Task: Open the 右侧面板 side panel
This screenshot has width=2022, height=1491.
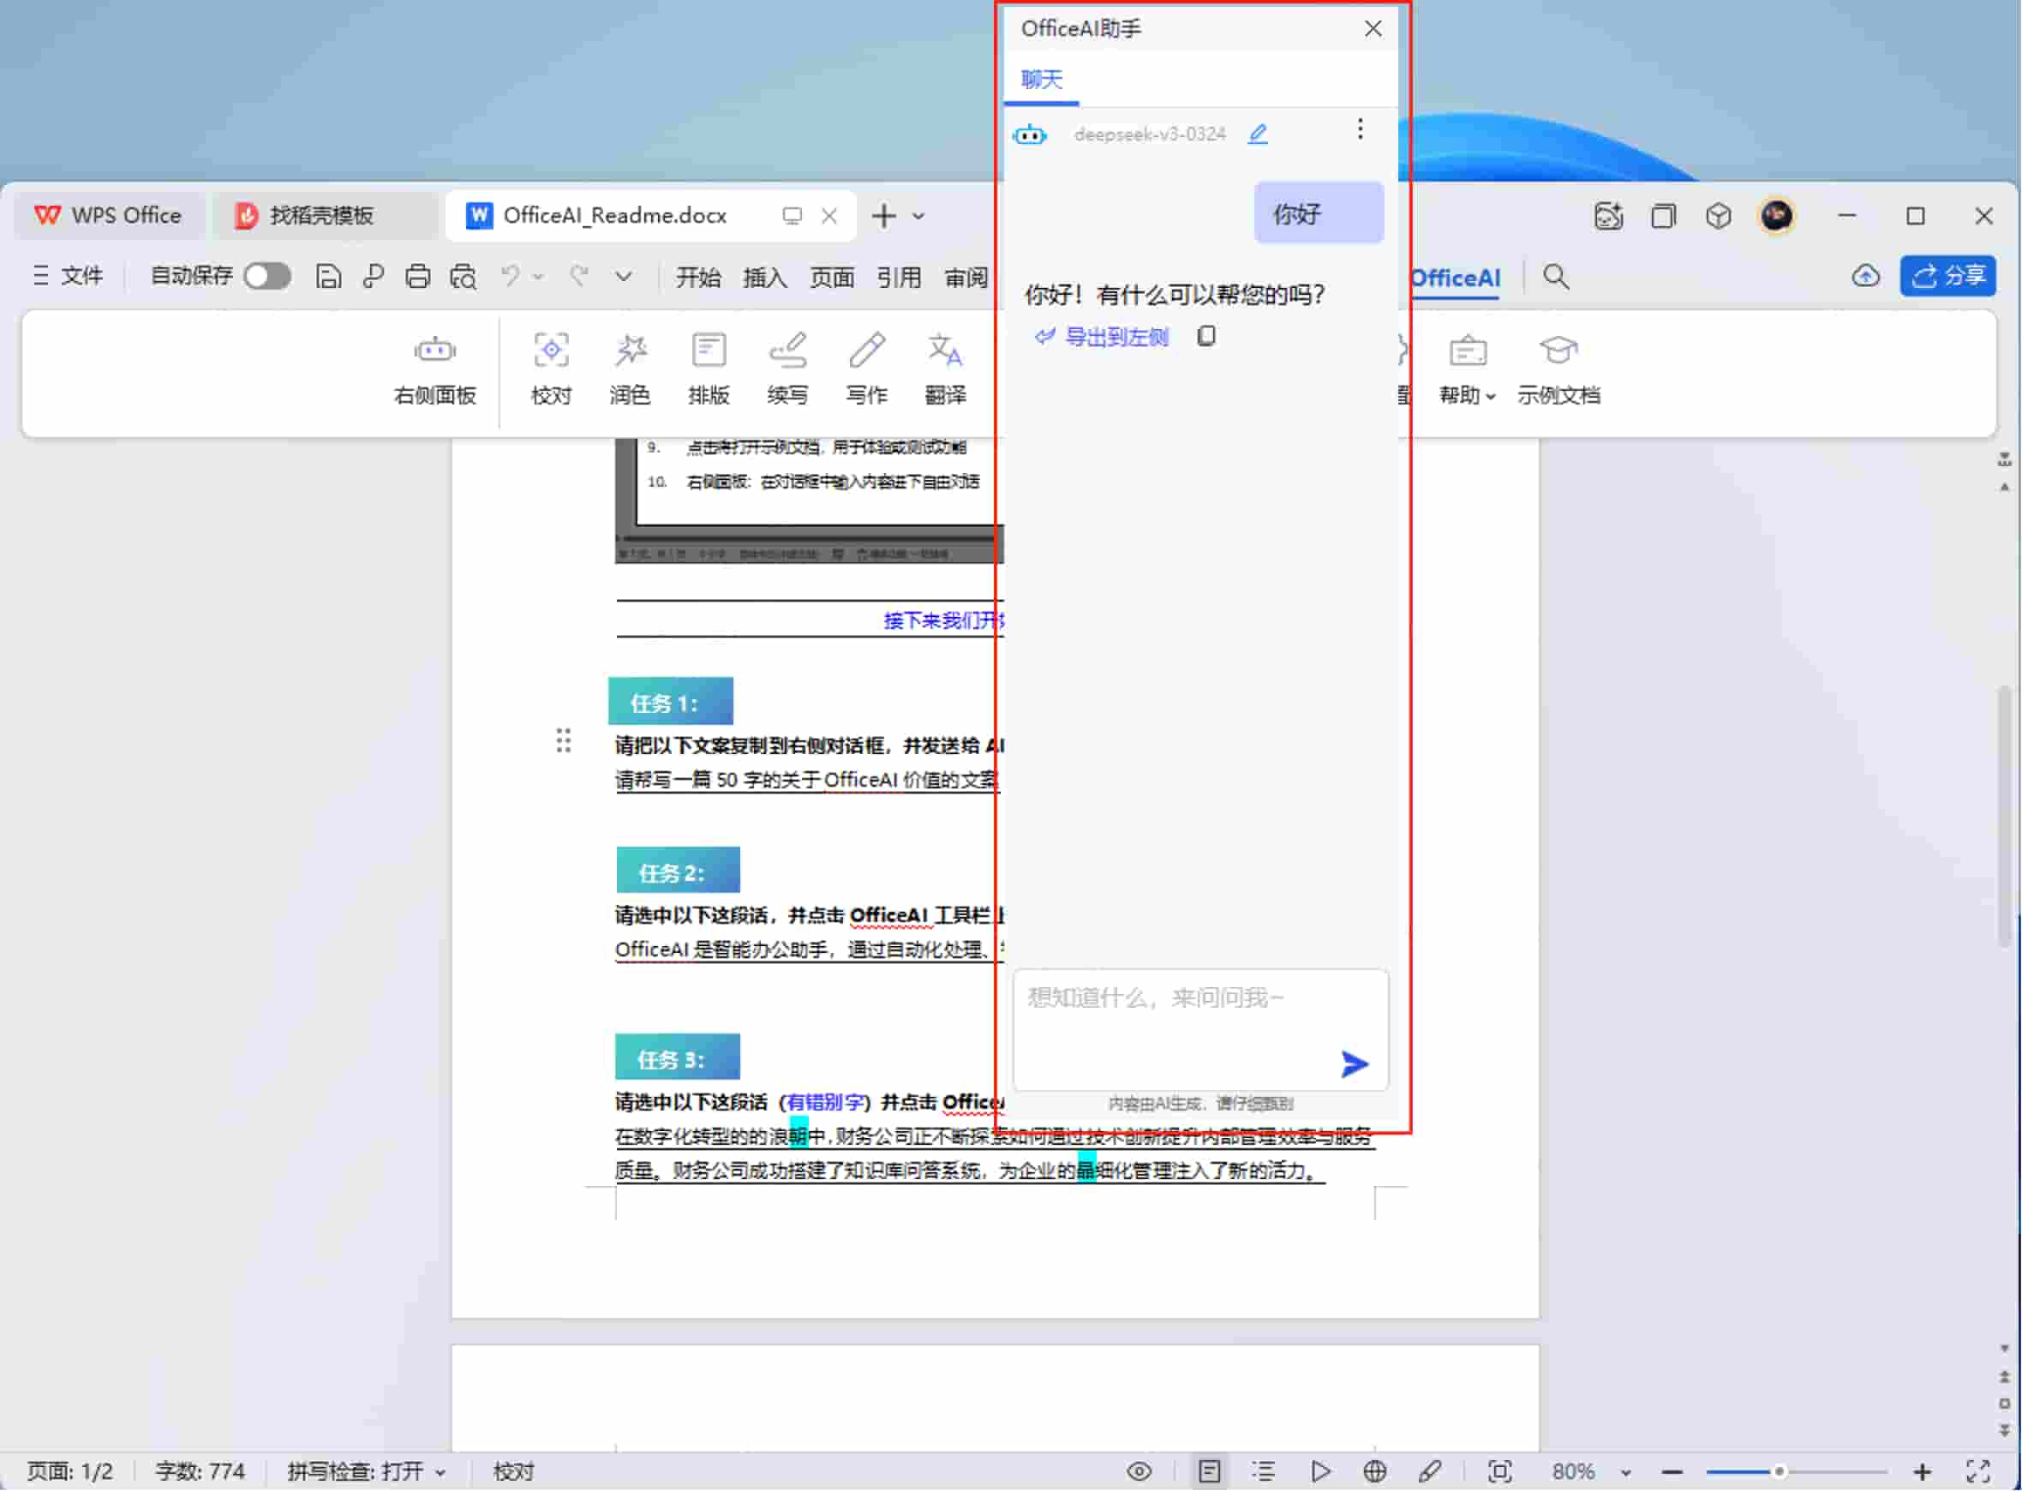Action: click(434, 368)
